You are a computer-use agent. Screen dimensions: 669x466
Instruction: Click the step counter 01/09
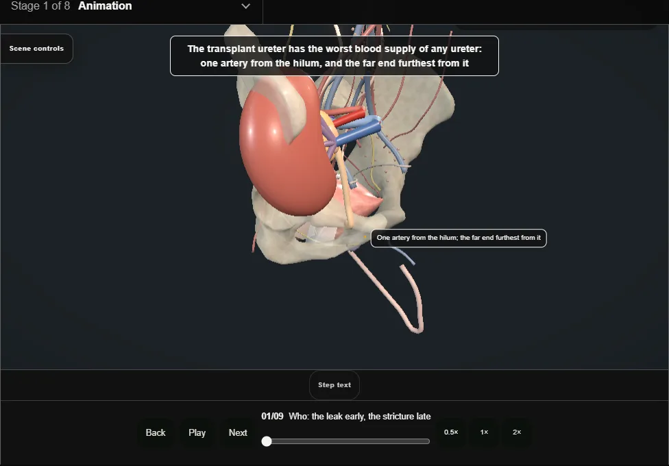(x=272, y=417)
